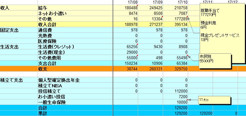Select balance cell 38744

click(125, 69)
